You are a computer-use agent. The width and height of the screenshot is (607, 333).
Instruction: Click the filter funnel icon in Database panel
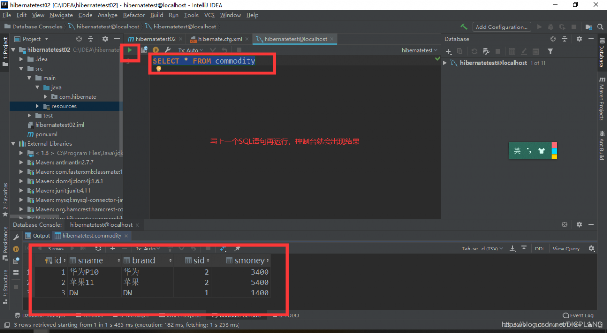(550, 51)
